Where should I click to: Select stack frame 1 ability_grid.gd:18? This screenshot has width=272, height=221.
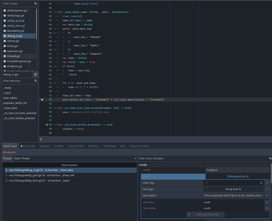(x=70, y=175)
